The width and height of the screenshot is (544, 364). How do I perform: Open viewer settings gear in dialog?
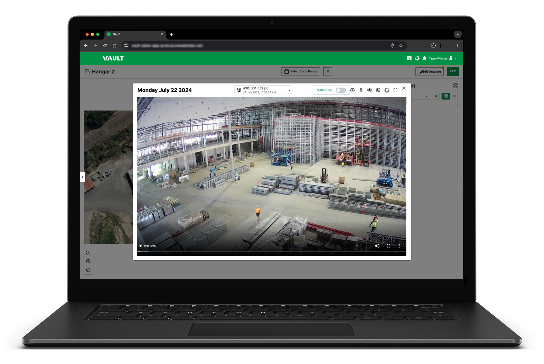(x=387, y=90)
